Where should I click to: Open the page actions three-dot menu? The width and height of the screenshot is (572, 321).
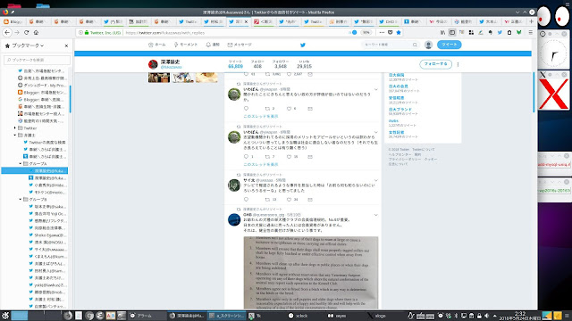point(382,32)
